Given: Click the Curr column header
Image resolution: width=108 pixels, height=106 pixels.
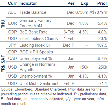Looking at the screenshot, I should coord(12,3).
